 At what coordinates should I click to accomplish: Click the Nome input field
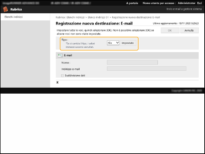[x=132, y=62]
